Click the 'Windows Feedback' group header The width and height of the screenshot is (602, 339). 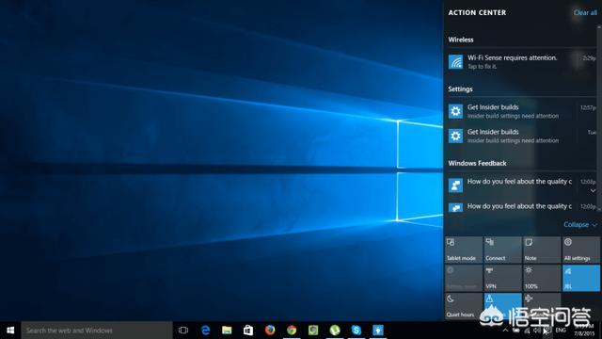477,163
